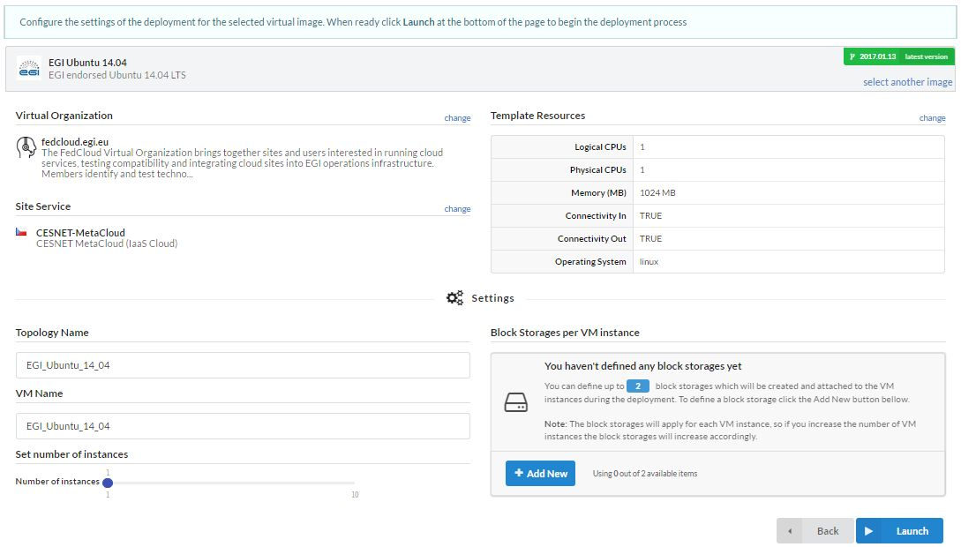Click the EGI logo icon
Viewport: 961px width, 547px height.
29,69
